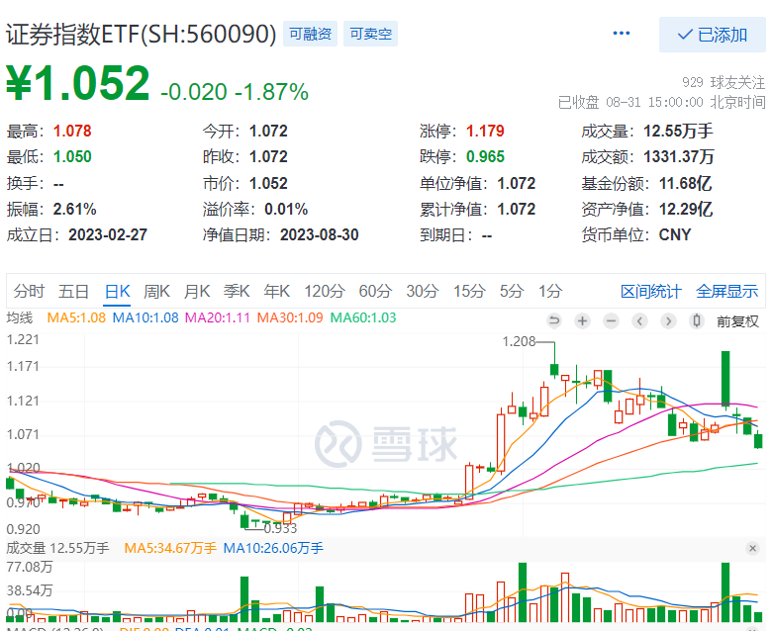Click the 可融资 tag
Image resolution: width=772 pixels, height=631 pixels.
(310, 34)
